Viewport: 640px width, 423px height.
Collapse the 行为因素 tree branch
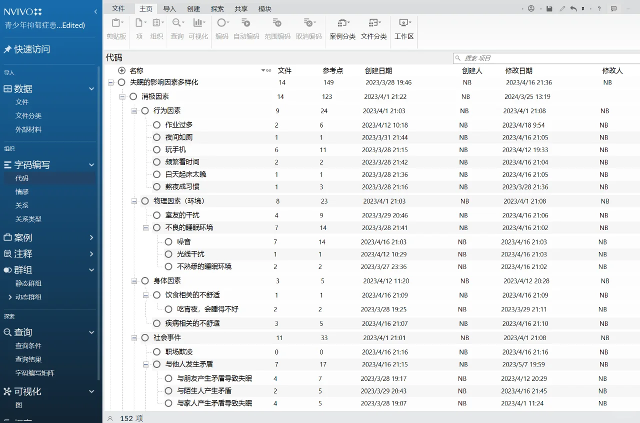point(133,110)
